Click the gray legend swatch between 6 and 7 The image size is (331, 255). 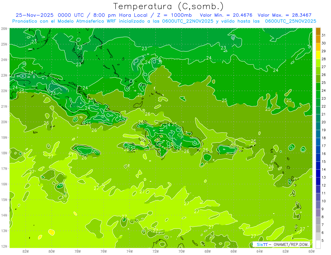[318, 229]
